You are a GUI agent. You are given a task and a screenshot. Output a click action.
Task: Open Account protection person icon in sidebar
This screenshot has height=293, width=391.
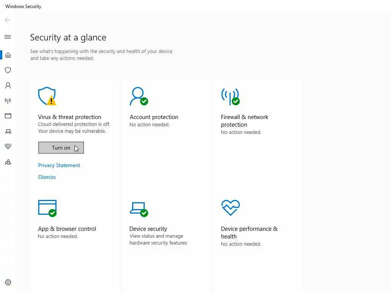pos(8,85)
